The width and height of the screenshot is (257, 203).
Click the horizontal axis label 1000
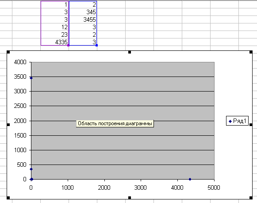tap(68, 188)
